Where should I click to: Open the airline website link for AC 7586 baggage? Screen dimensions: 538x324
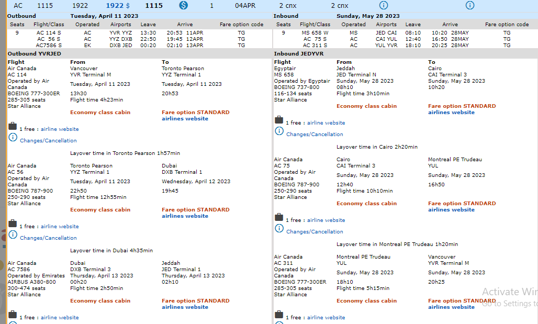[x=60, y=318]
